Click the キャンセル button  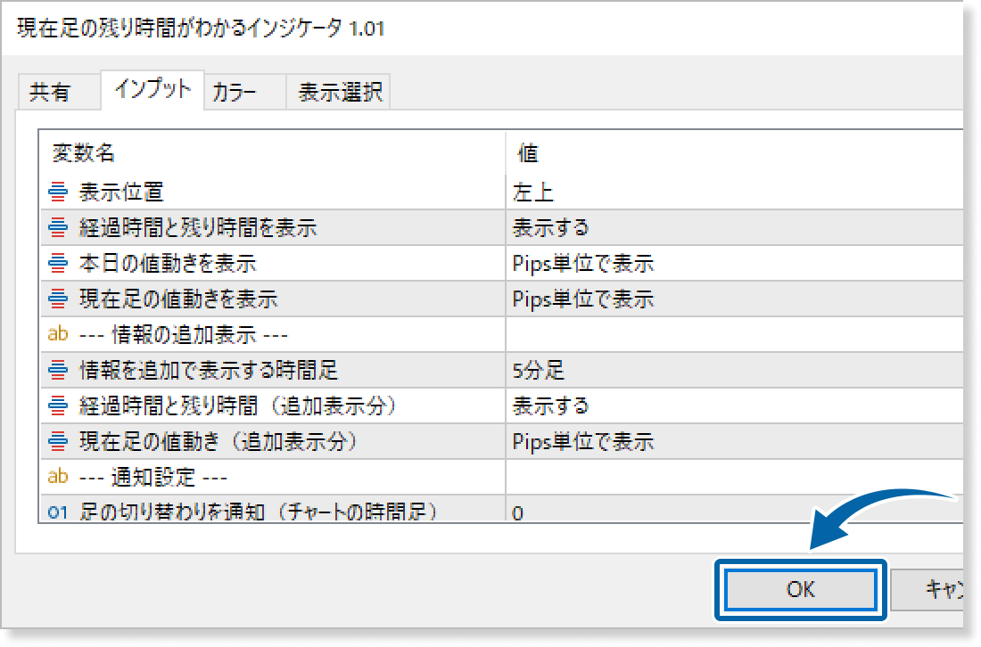936,589
